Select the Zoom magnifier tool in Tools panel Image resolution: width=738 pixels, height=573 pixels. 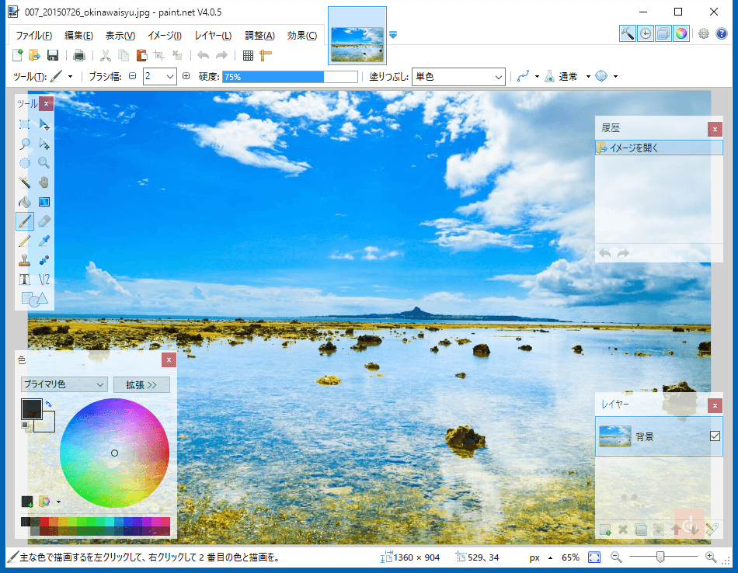(x=44, y=163)
